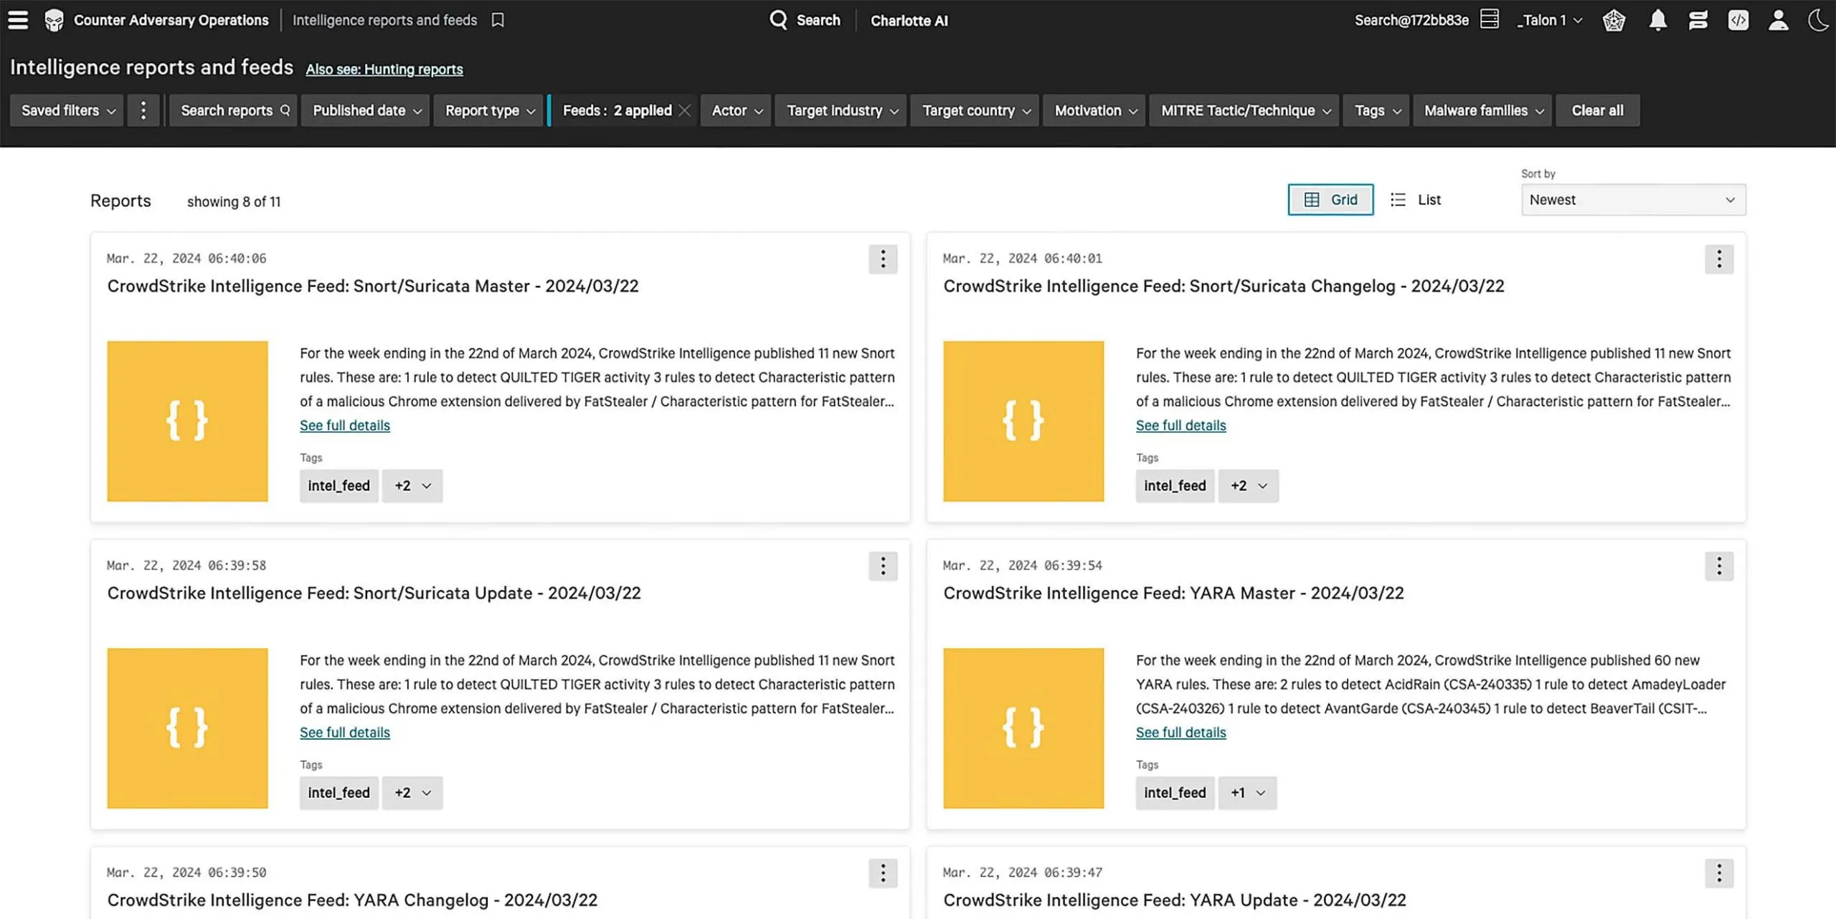Click Snort/Suricata Changelog yellow braces thumbnail
1836x919 pixels.
(x=1023, y=421)
